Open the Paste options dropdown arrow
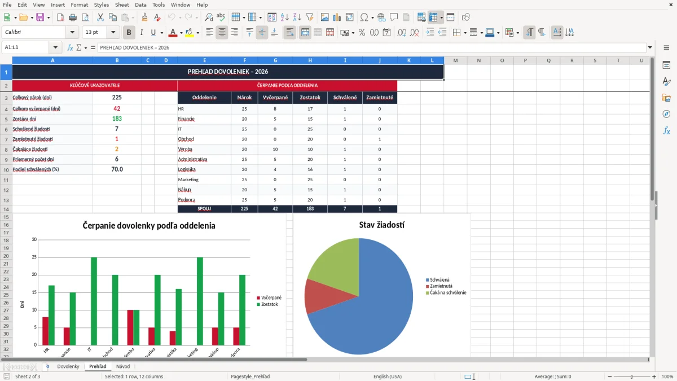Viewport: 677px width, 381px height. click(133, 17)
